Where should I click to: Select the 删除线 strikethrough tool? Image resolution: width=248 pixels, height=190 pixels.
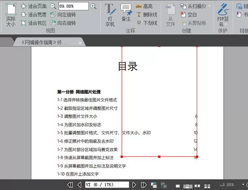147,15
